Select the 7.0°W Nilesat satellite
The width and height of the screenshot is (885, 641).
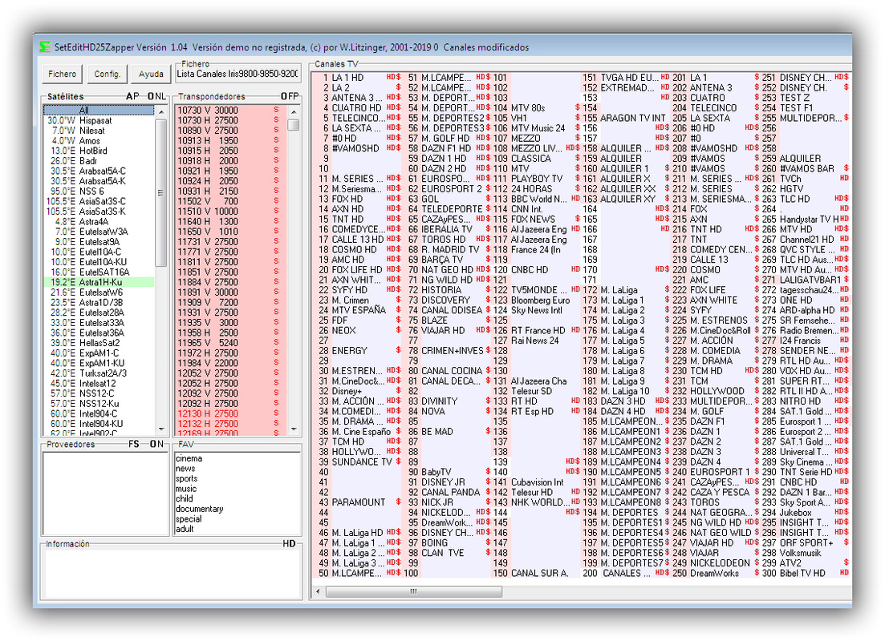[x=99, y=131]
